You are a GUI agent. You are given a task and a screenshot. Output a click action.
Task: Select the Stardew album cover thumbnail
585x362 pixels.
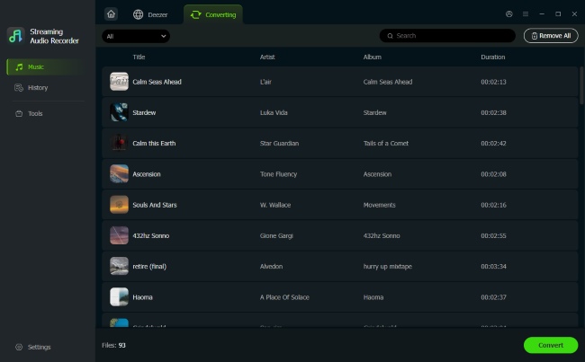point(119,112)
